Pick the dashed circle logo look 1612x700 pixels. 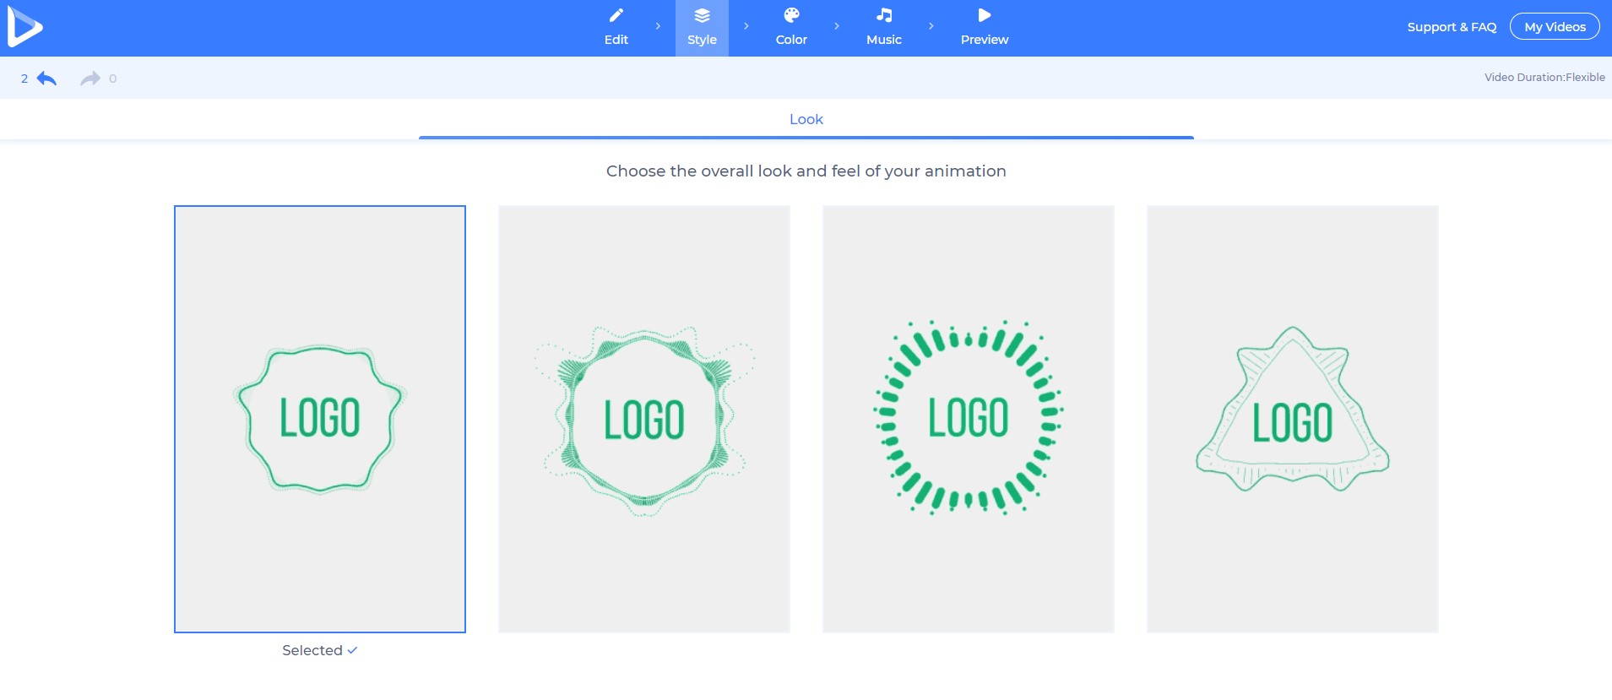click(969, 419)
